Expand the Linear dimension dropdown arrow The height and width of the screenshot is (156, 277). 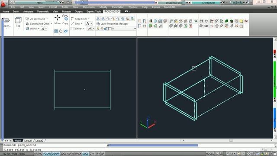[x=84, y=29]
